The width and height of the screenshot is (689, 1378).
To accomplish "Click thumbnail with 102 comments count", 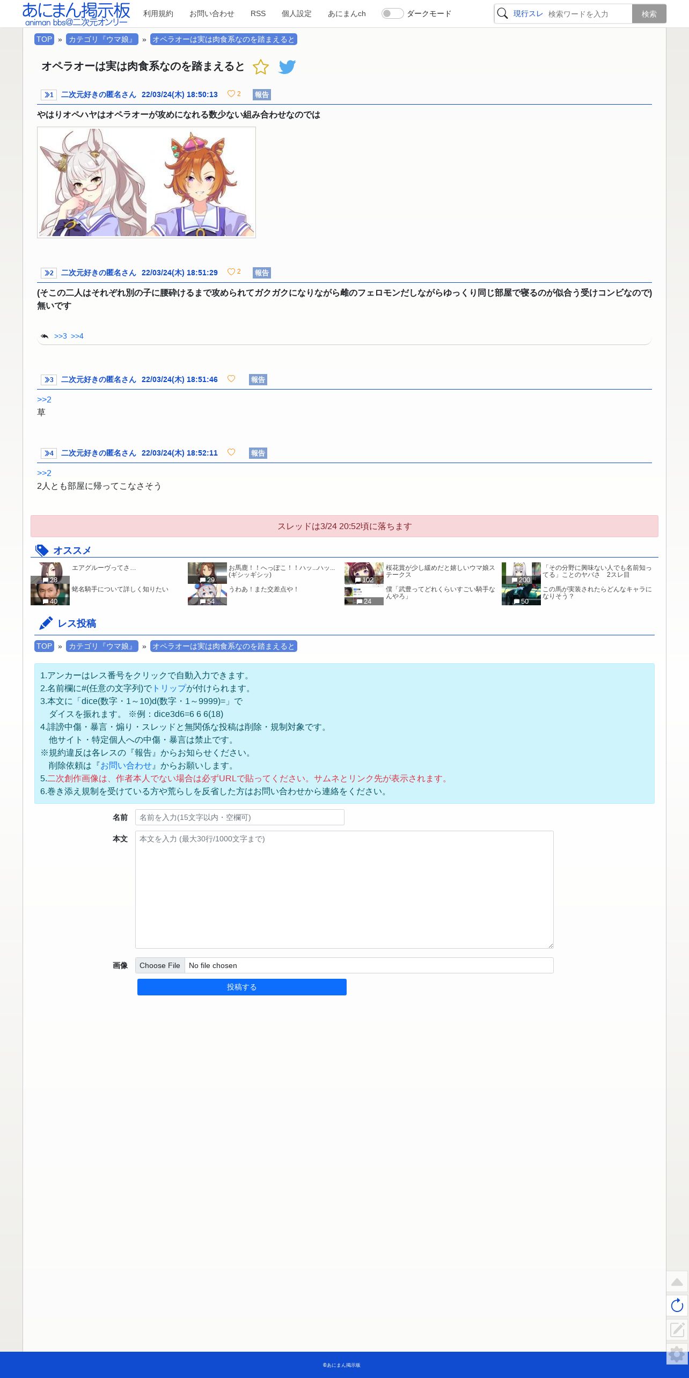I will pyautogui.click(x=364, y=573).
